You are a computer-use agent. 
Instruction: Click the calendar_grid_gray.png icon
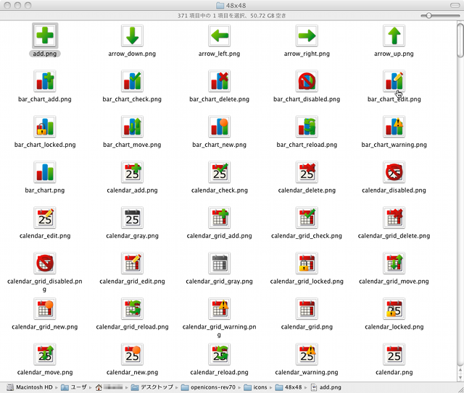(219, 263)
